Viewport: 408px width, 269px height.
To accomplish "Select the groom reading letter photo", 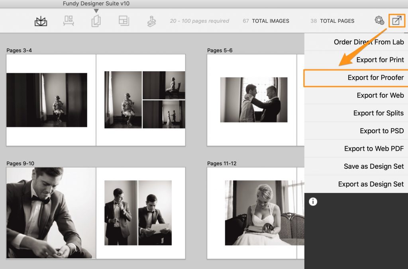I will point(155,213).
